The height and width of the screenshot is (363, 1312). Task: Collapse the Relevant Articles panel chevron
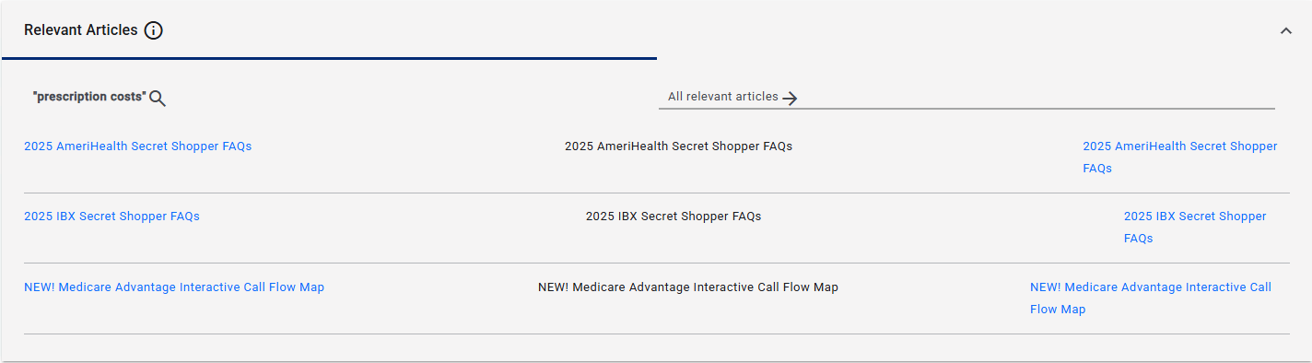pos(1286,30)
